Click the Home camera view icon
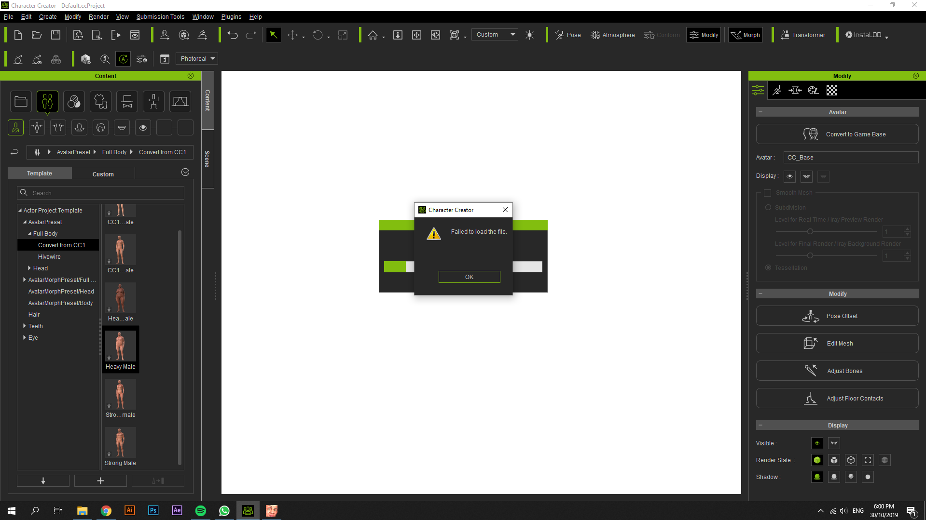Image resolution: width=926 pixels, height=520 pixels. tap(373, 35)
